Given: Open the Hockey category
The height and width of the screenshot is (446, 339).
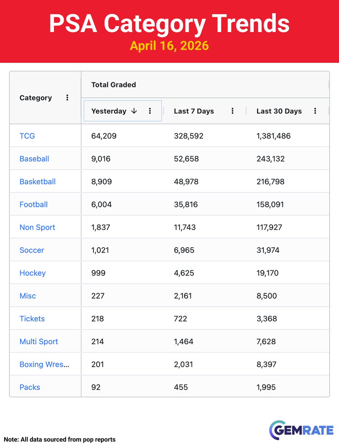Looking at the screenshot, I should tap(33, 273).
